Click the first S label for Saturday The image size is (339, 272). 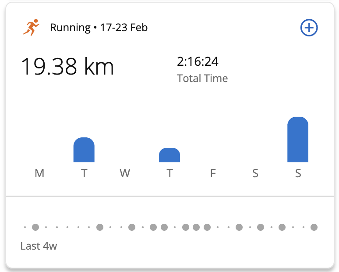coord(255,173)
